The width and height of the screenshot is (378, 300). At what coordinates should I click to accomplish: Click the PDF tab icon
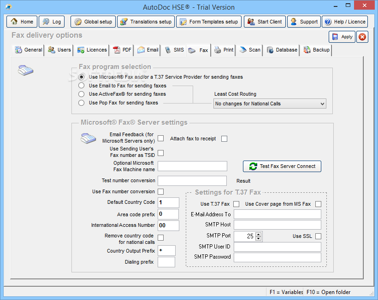[117, 50]
